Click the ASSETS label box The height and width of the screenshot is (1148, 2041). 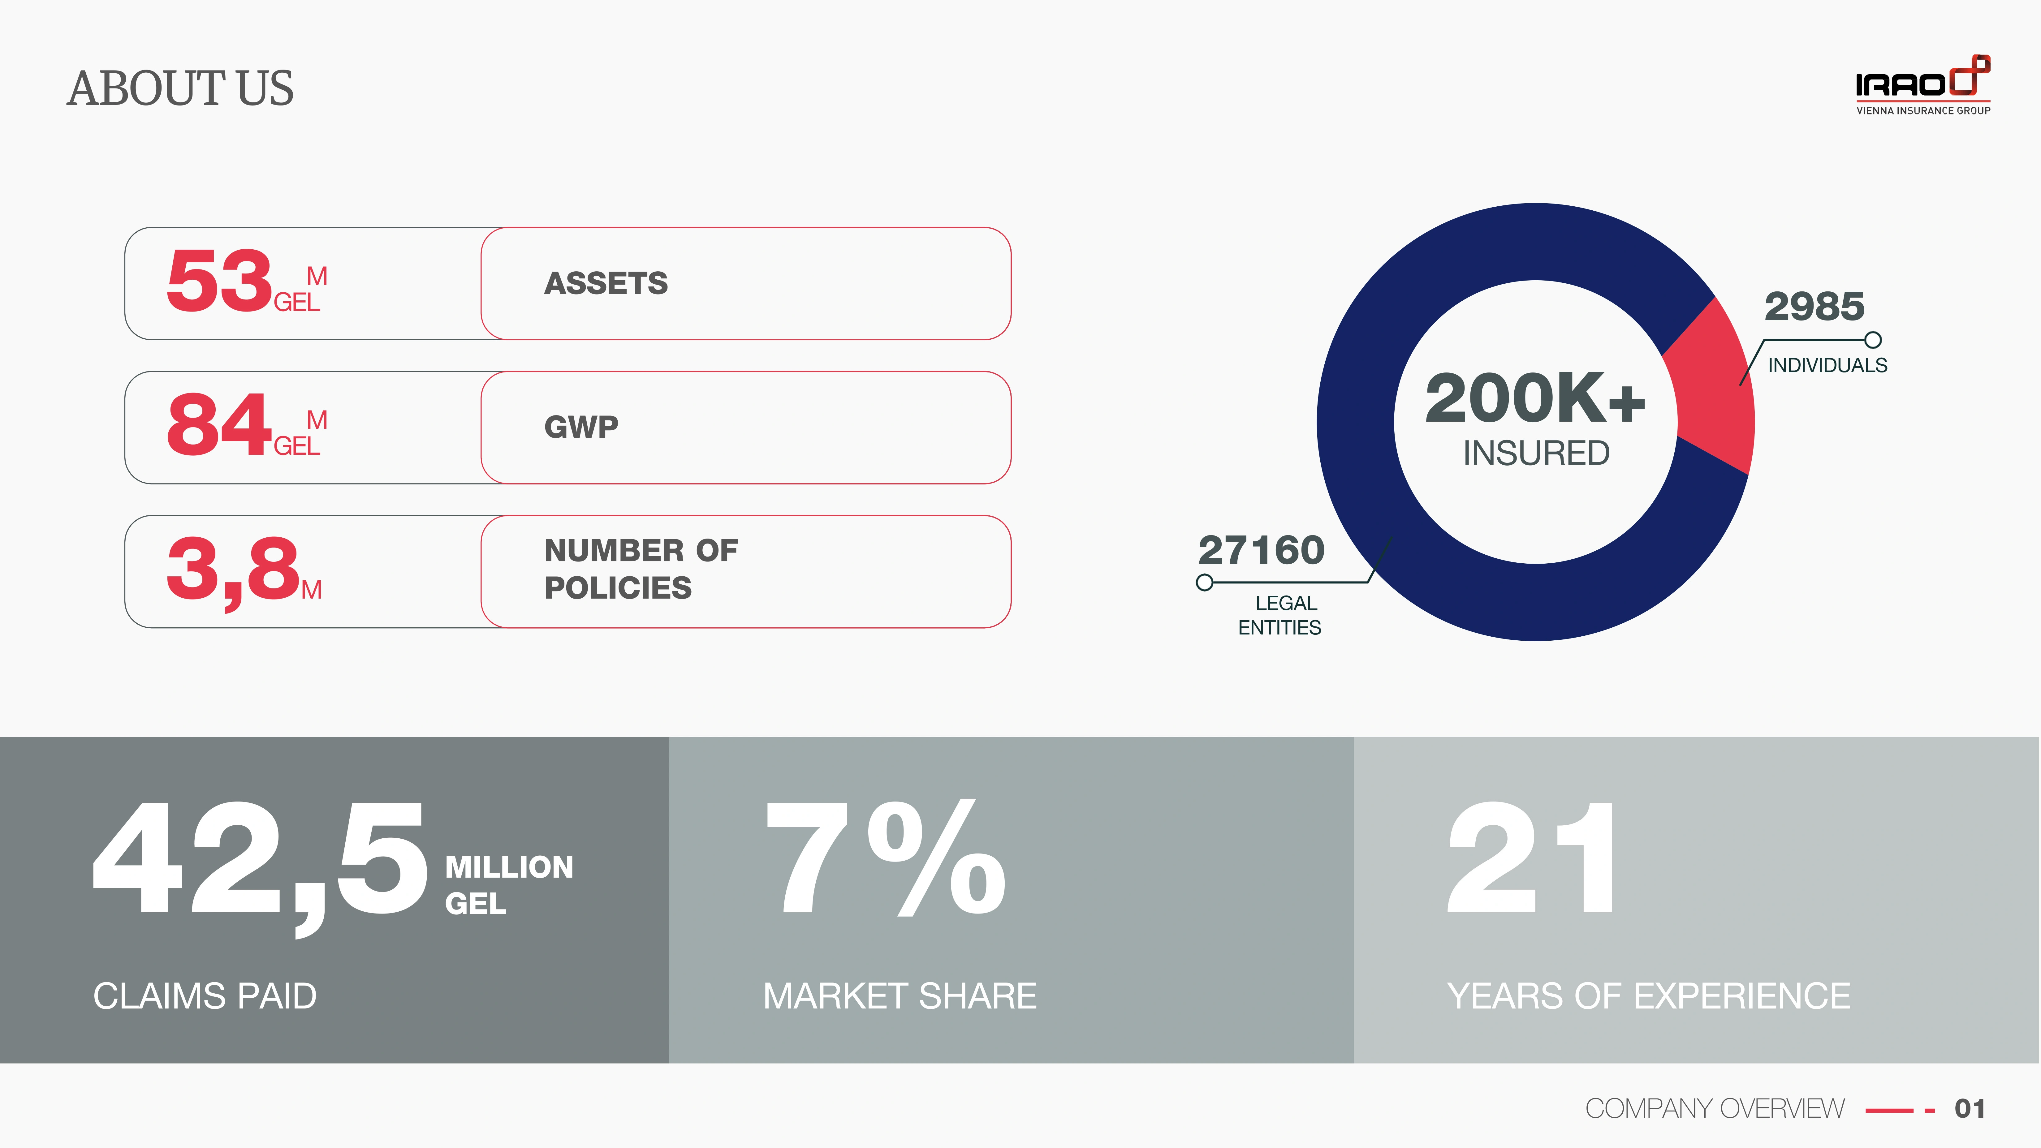click(745, 284)
